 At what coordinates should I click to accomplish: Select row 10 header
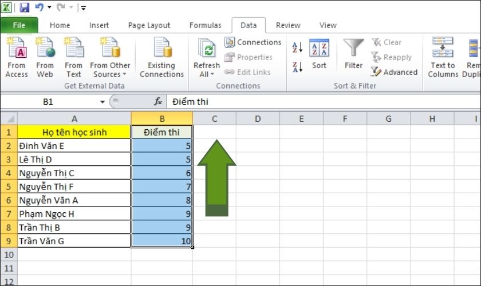point(9,255)
